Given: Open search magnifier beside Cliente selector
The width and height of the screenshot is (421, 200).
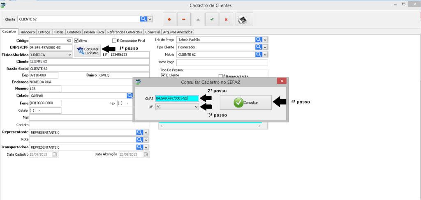Looking at the screenshot, I should pyautogui.click(x=143, y=19).
